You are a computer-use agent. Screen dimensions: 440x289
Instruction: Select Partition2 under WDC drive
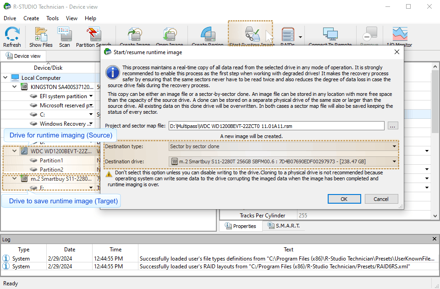tap(51, 170)
